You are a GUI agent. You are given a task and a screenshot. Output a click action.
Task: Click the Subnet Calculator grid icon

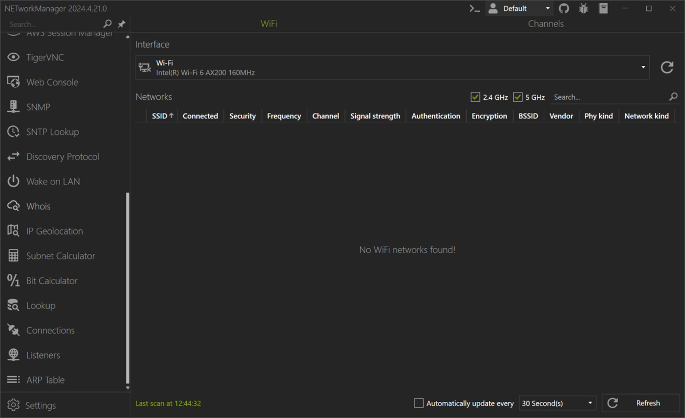(x=14, y=256)
